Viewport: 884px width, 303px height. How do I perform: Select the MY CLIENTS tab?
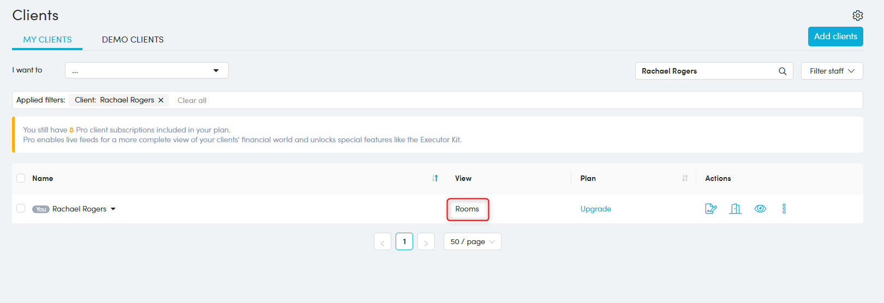click(47, 40)
